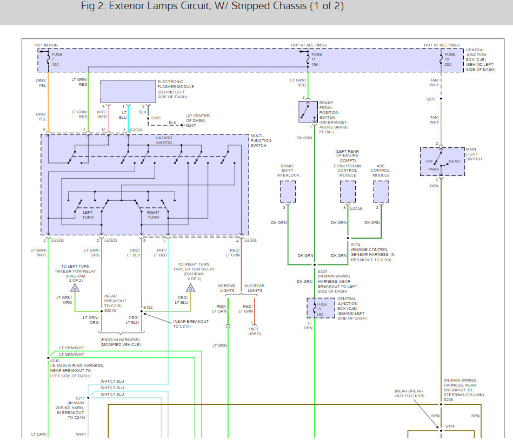Select the ABS CONTROL MODULE label
The image size is (513, 448).
point(380,171)
